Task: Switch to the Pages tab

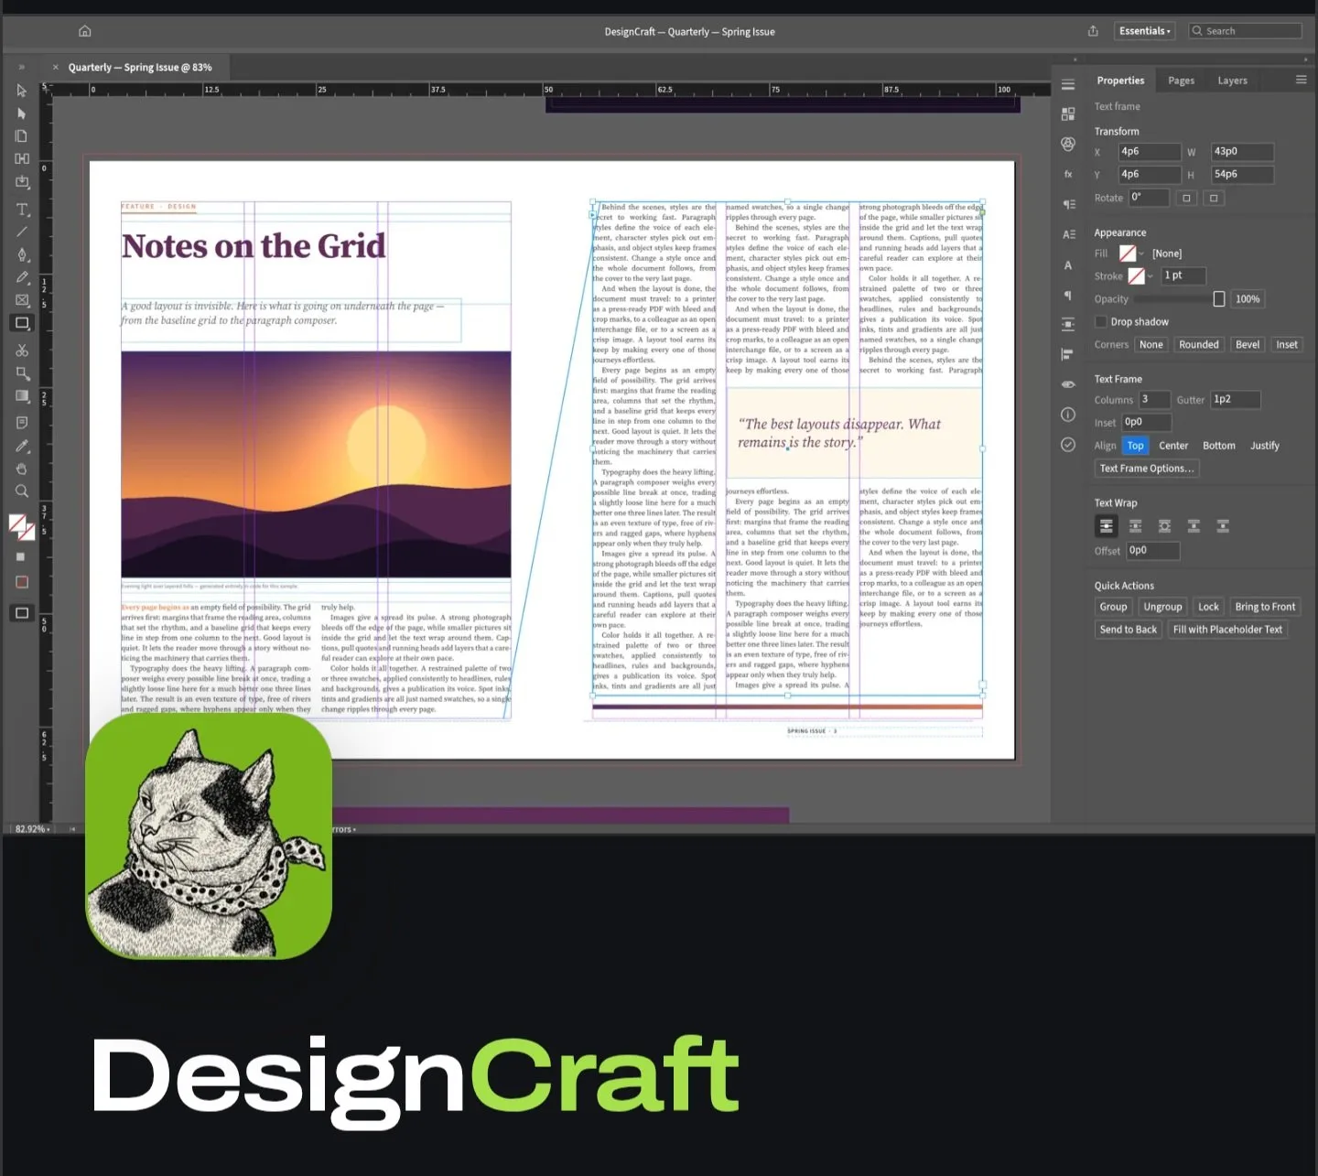Action: coord(1182,81)
